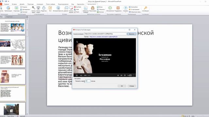This screenshot has width=209, height=117.
Task: Open the Структура presentation structure tool
Action: [x=16, y=9]
